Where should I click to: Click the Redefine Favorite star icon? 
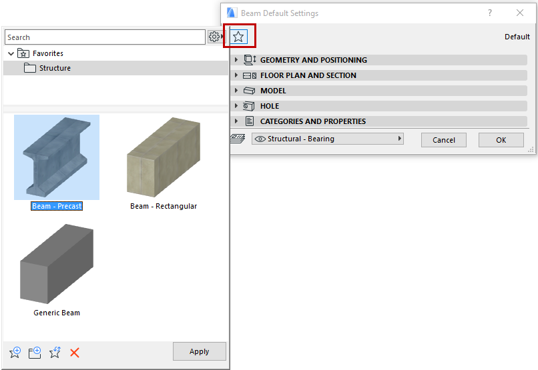(55, 352)
